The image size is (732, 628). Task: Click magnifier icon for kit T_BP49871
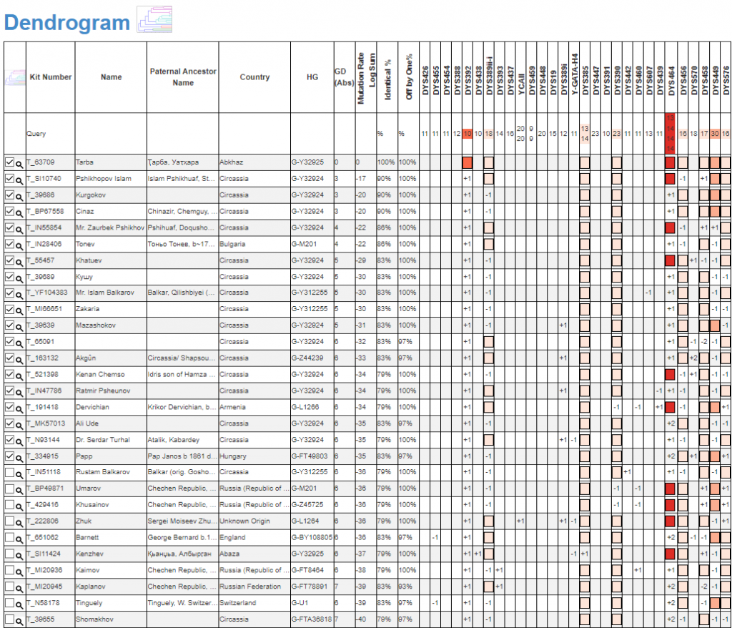19,489
